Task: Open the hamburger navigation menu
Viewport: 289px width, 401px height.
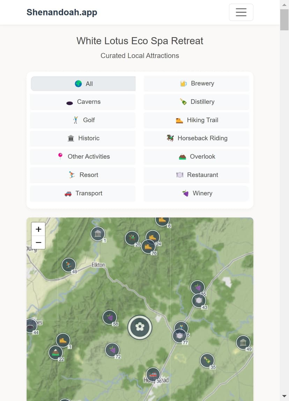Action: (241, 12)
